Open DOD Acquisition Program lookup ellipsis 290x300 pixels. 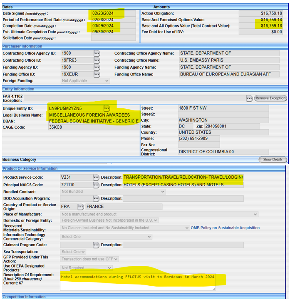point(96,199)
